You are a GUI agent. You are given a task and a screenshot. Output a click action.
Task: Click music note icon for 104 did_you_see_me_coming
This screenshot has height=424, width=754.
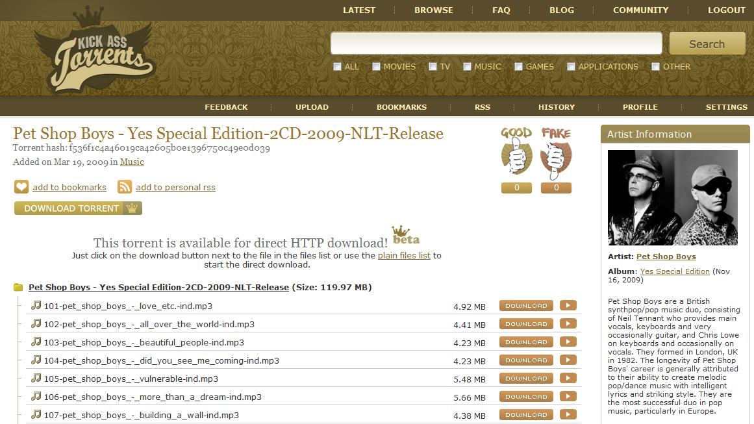36,360
